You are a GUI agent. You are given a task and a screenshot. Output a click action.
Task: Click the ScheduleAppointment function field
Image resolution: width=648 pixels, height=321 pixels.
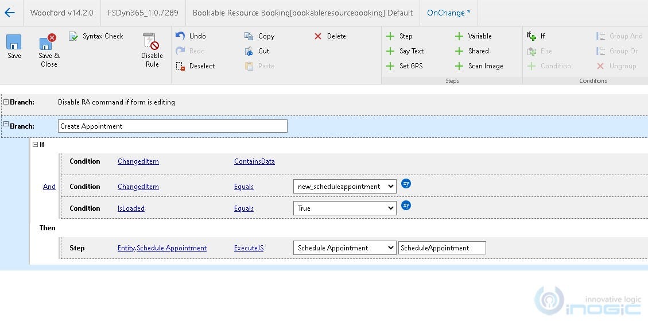coord(442,247)
